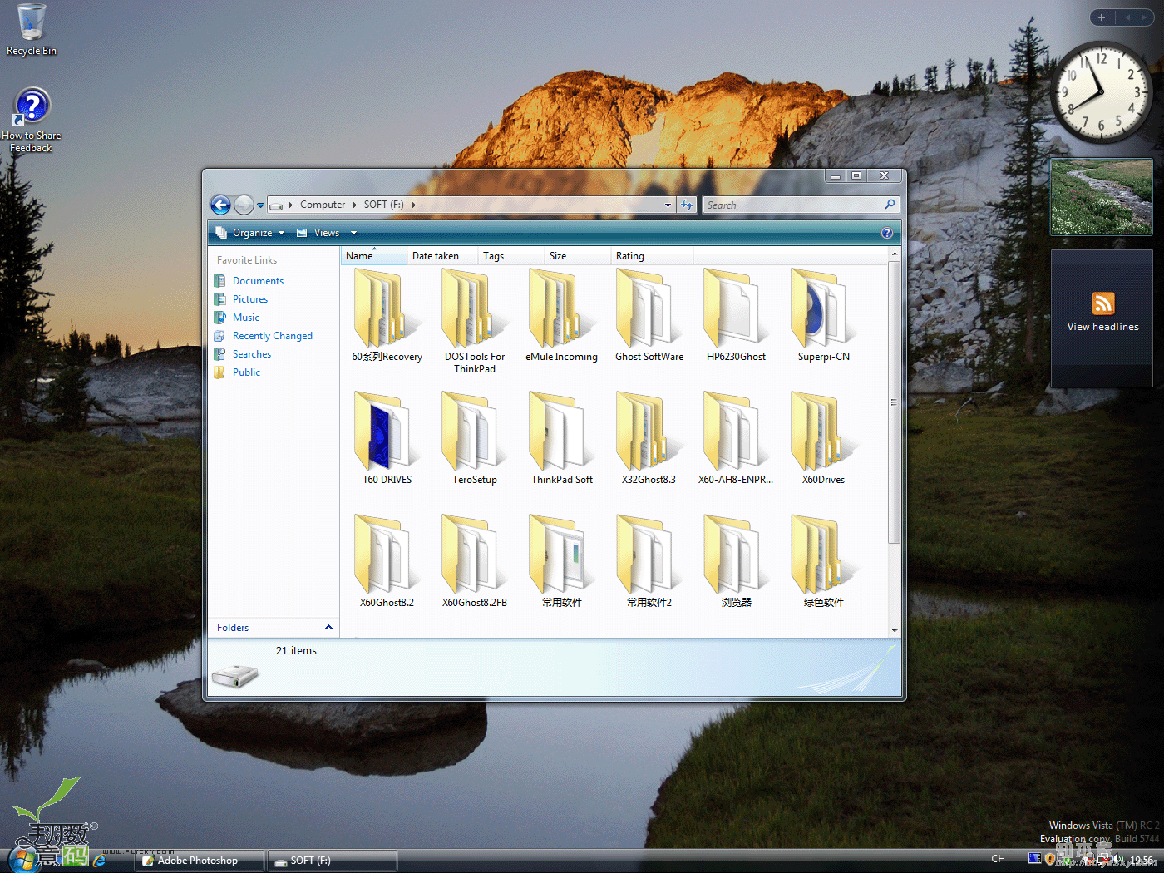Select the ThinkPad Soft folder

coord(561,439)
